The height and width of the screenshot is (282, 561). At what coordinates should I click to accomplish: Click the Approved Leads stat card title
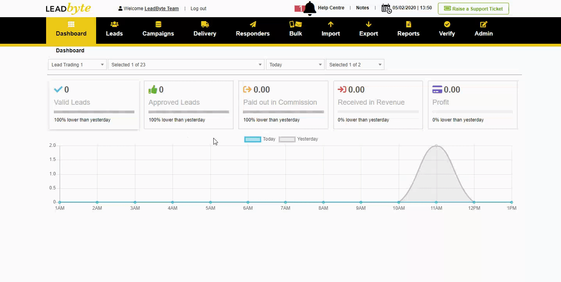pos(174,102)
